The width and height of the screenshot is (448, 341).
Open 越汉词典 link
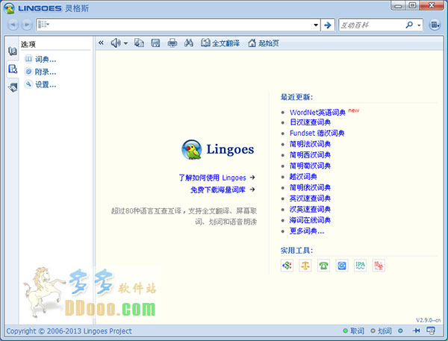point(303,177)
